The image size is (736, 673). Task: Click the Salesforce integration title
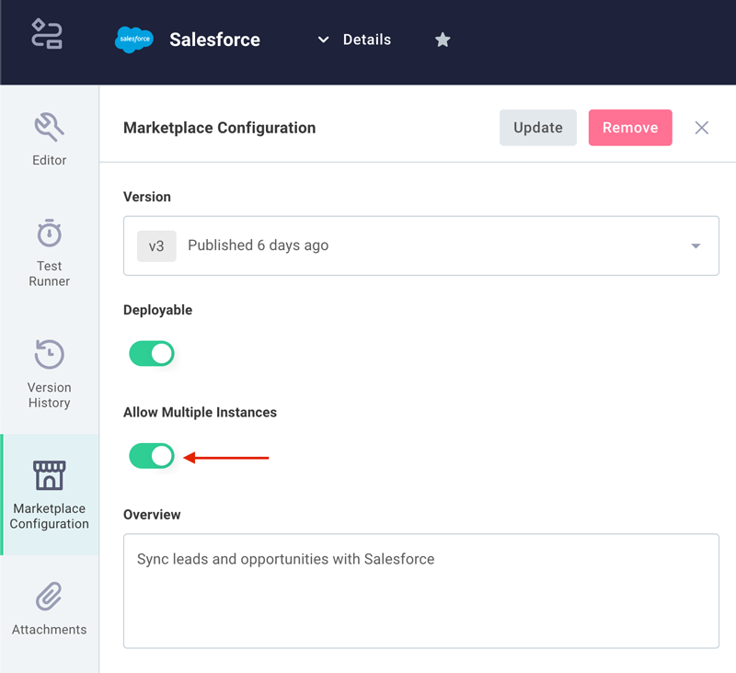click(x=214, y=40)
